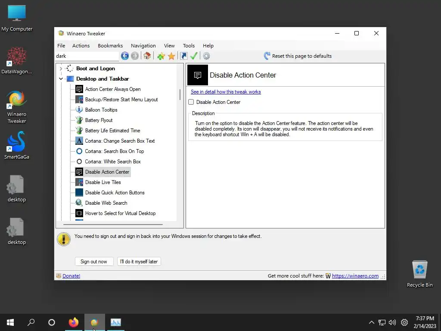Image resolution: width=441 pixels, height=331 pixels.
Task: Click the My Computer desktop icon
Action: (17, 18)
